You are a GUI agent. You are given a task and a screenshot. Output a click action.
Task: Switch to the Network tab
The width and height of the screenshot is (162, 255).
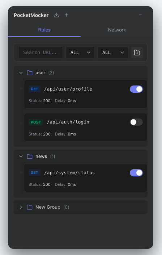pos(117,30)
